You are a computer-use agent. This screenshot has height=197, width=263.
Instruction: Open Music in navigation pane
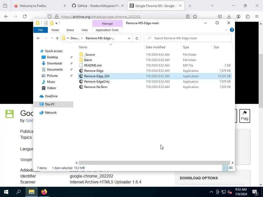tap(51, 82)
